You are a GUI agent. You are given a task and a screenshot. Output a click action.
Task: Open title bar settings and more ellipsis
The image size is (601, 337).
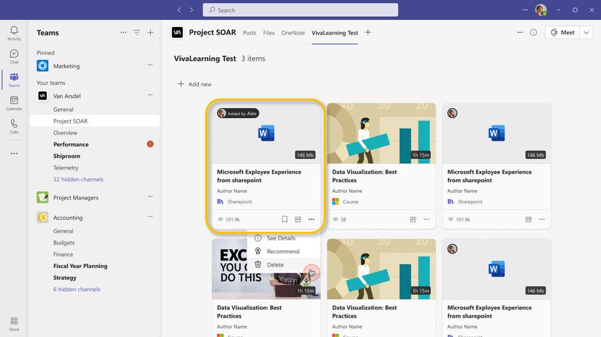pyautogui.click(x=525, y=10)
